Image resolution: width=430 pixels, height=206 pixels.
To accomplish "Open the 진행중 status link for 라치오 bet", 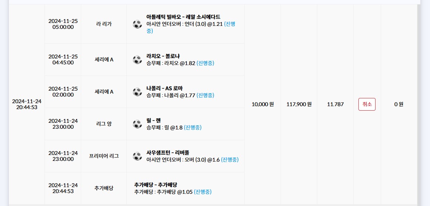I will point(205,63).
